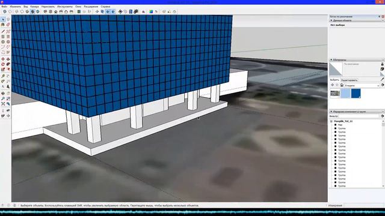Viewport: 385px width, 216px height.
Task: Enable Wireframe face style
Action: [x=16, y=11]
